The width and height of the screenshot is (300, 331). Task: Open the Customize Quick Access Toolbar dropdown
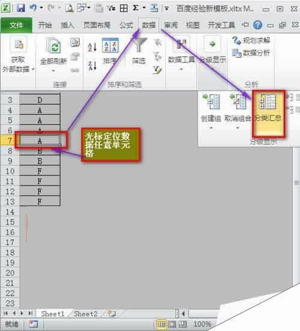tap(167, 8)
